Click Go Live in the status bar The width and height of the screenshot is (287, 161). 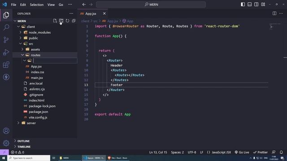point(242,152)
